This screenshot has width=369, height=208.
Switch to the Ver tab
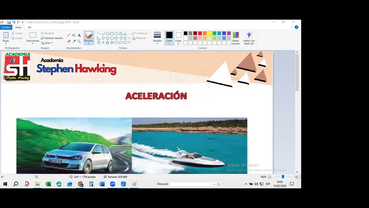[29, 27]
